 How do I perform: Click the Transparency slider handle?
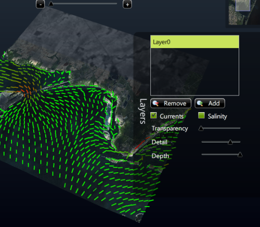201,128
